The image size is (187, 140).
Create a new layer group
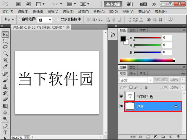tap(163, 137)
